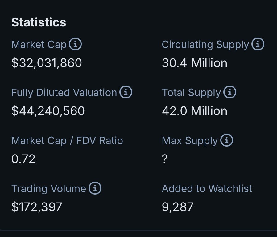The width and height of the screenshot is (277, 237).
Task: Tap the Trading Volume info icon
Action: coord(95,188)
